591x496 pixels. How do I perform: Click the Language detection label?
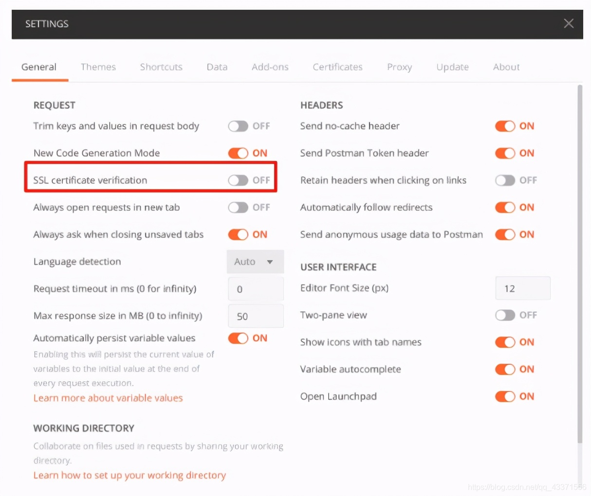[77, 262]
